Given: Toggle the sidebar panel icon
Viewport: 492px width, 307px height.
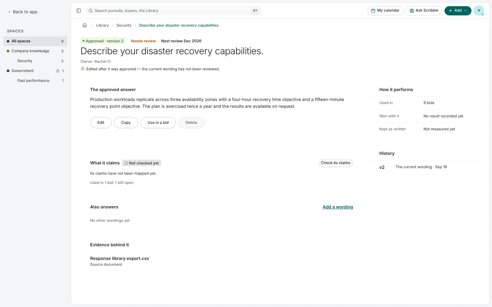Looking at the screenshot, I should tap(79, 11).
